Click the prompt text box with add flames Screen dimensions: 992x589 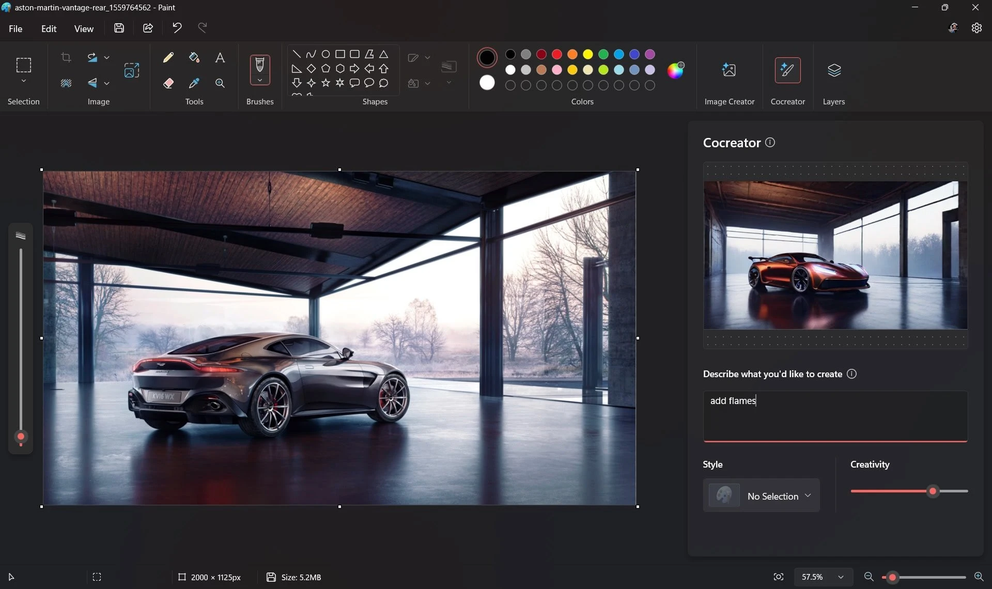pyautogui.click(x=835, y=416)
